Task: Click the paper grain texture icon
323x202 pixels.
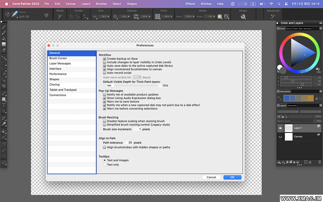Action: [157, 16]
